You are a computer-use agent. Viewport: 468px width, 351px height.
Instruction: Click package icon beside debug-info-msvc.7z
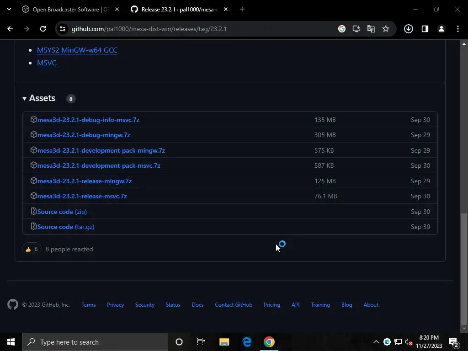pos(34,119)
